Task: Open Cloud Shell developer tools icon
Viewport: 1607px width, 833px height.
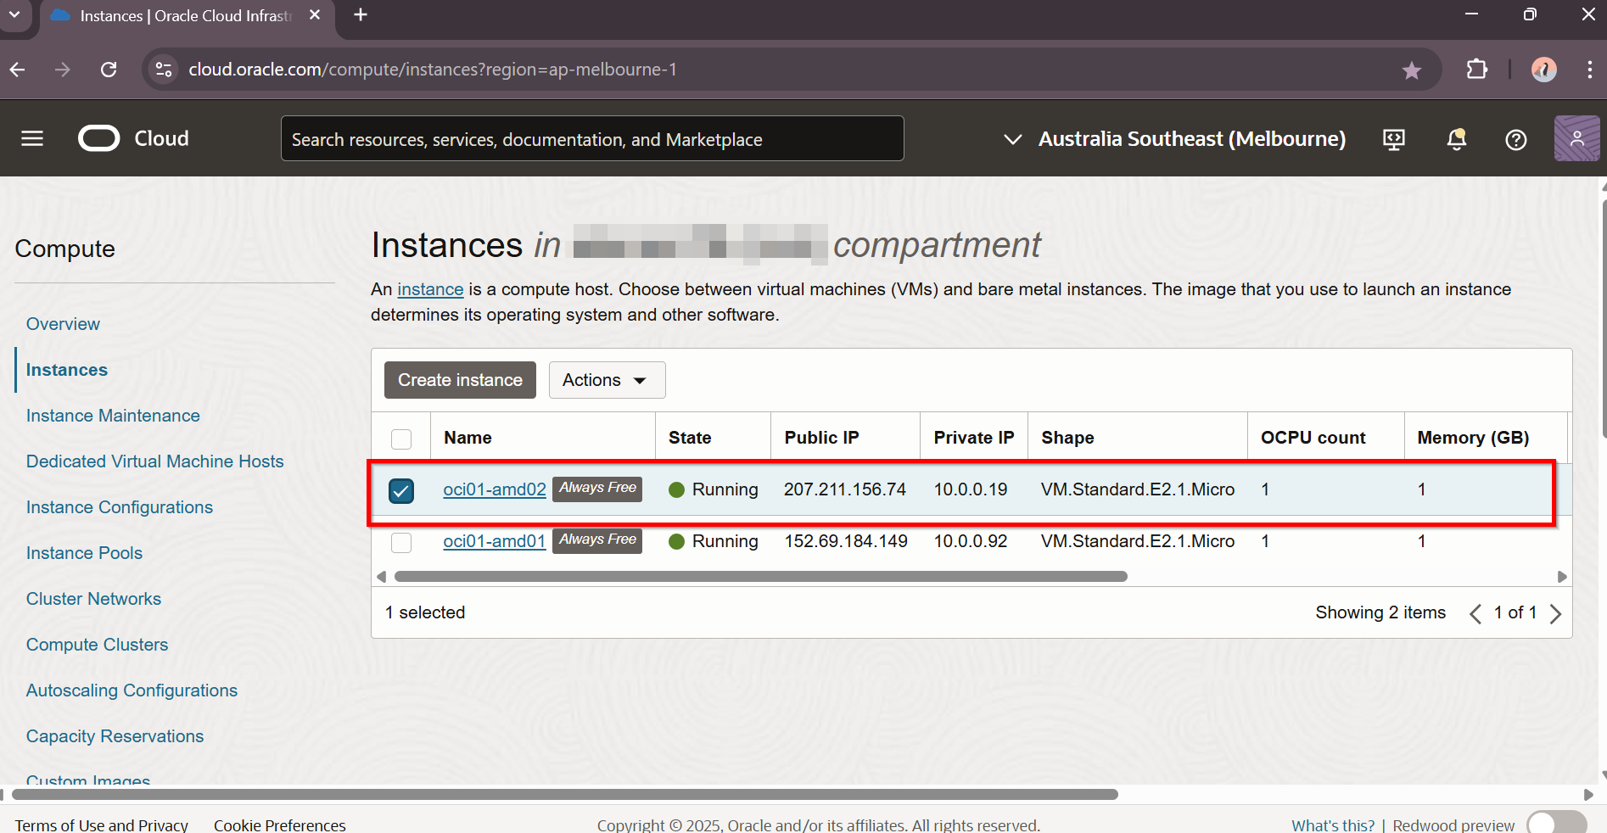Action: point(1393,139)
